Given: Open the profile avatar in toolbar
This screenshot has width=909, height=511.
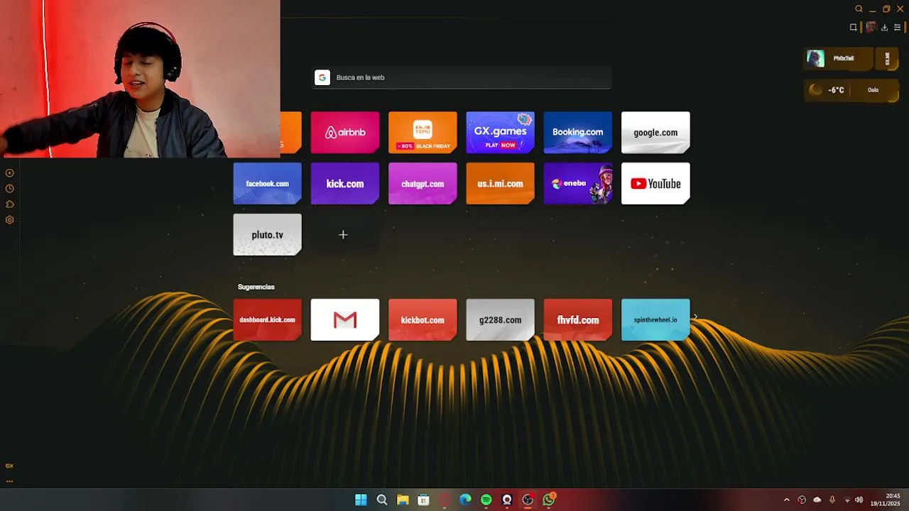Looking at the screenshot, I should coord(871,27).
